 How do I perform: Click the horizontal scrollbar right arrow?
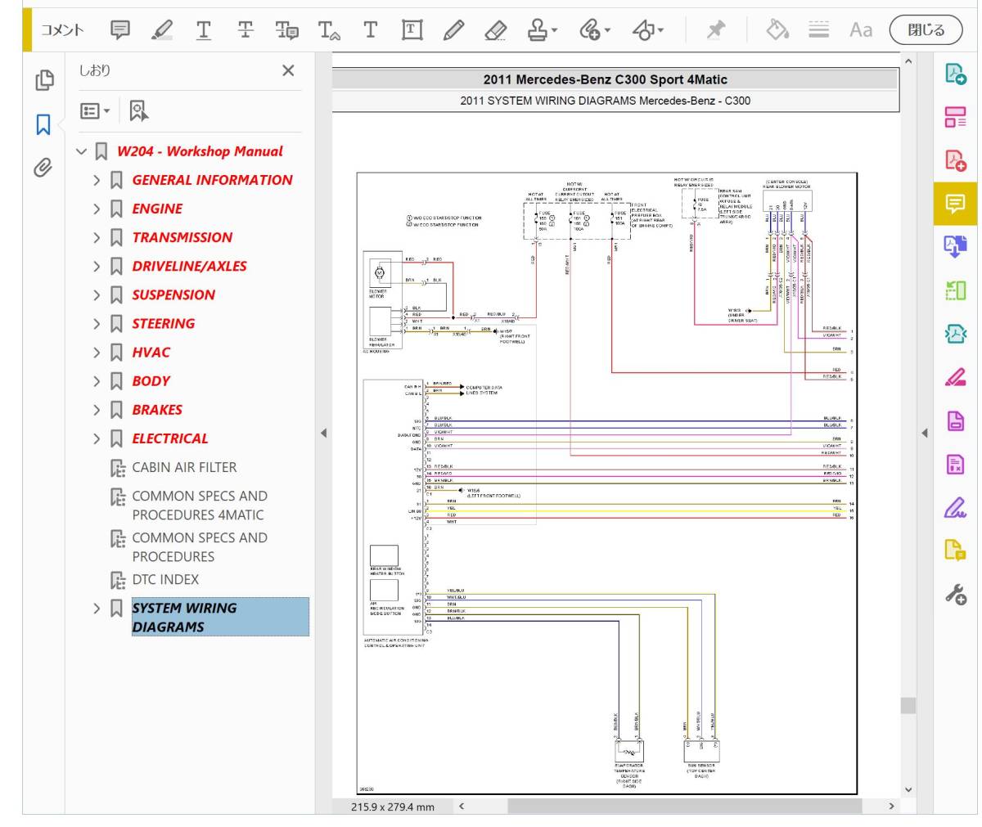892,807
